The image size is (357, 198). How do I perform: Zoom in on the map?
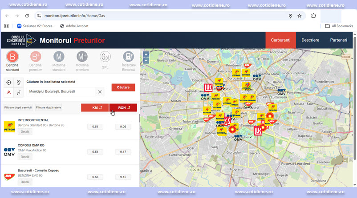146,55
